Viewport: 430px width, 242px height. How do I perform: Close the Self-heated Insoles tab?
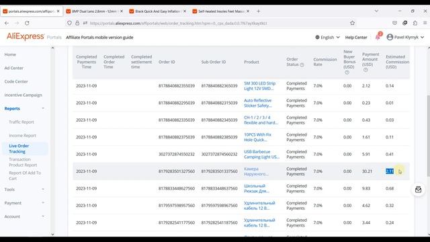(248, 11)
